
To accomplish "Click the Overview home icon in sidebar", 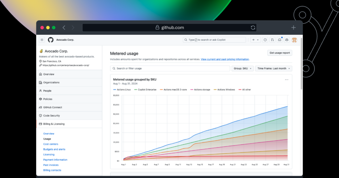I will [40, 74].
